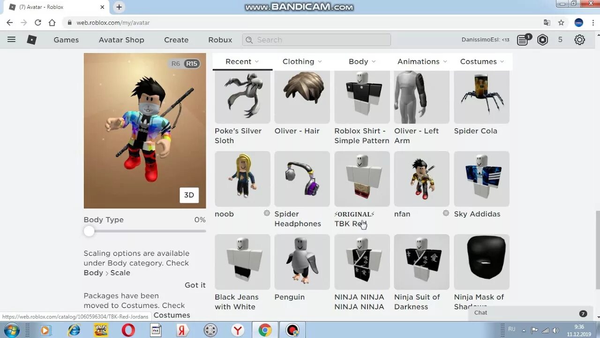The height and width of the screenshot is (338, 600).
Task: Go forward with browser forward arrow
Action: (x=24, y=23)
